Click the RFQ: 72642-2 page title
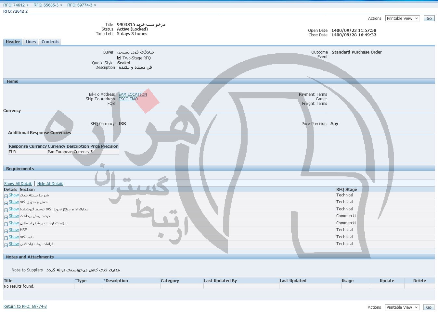The image size is (438, 312). click(16, 11)
